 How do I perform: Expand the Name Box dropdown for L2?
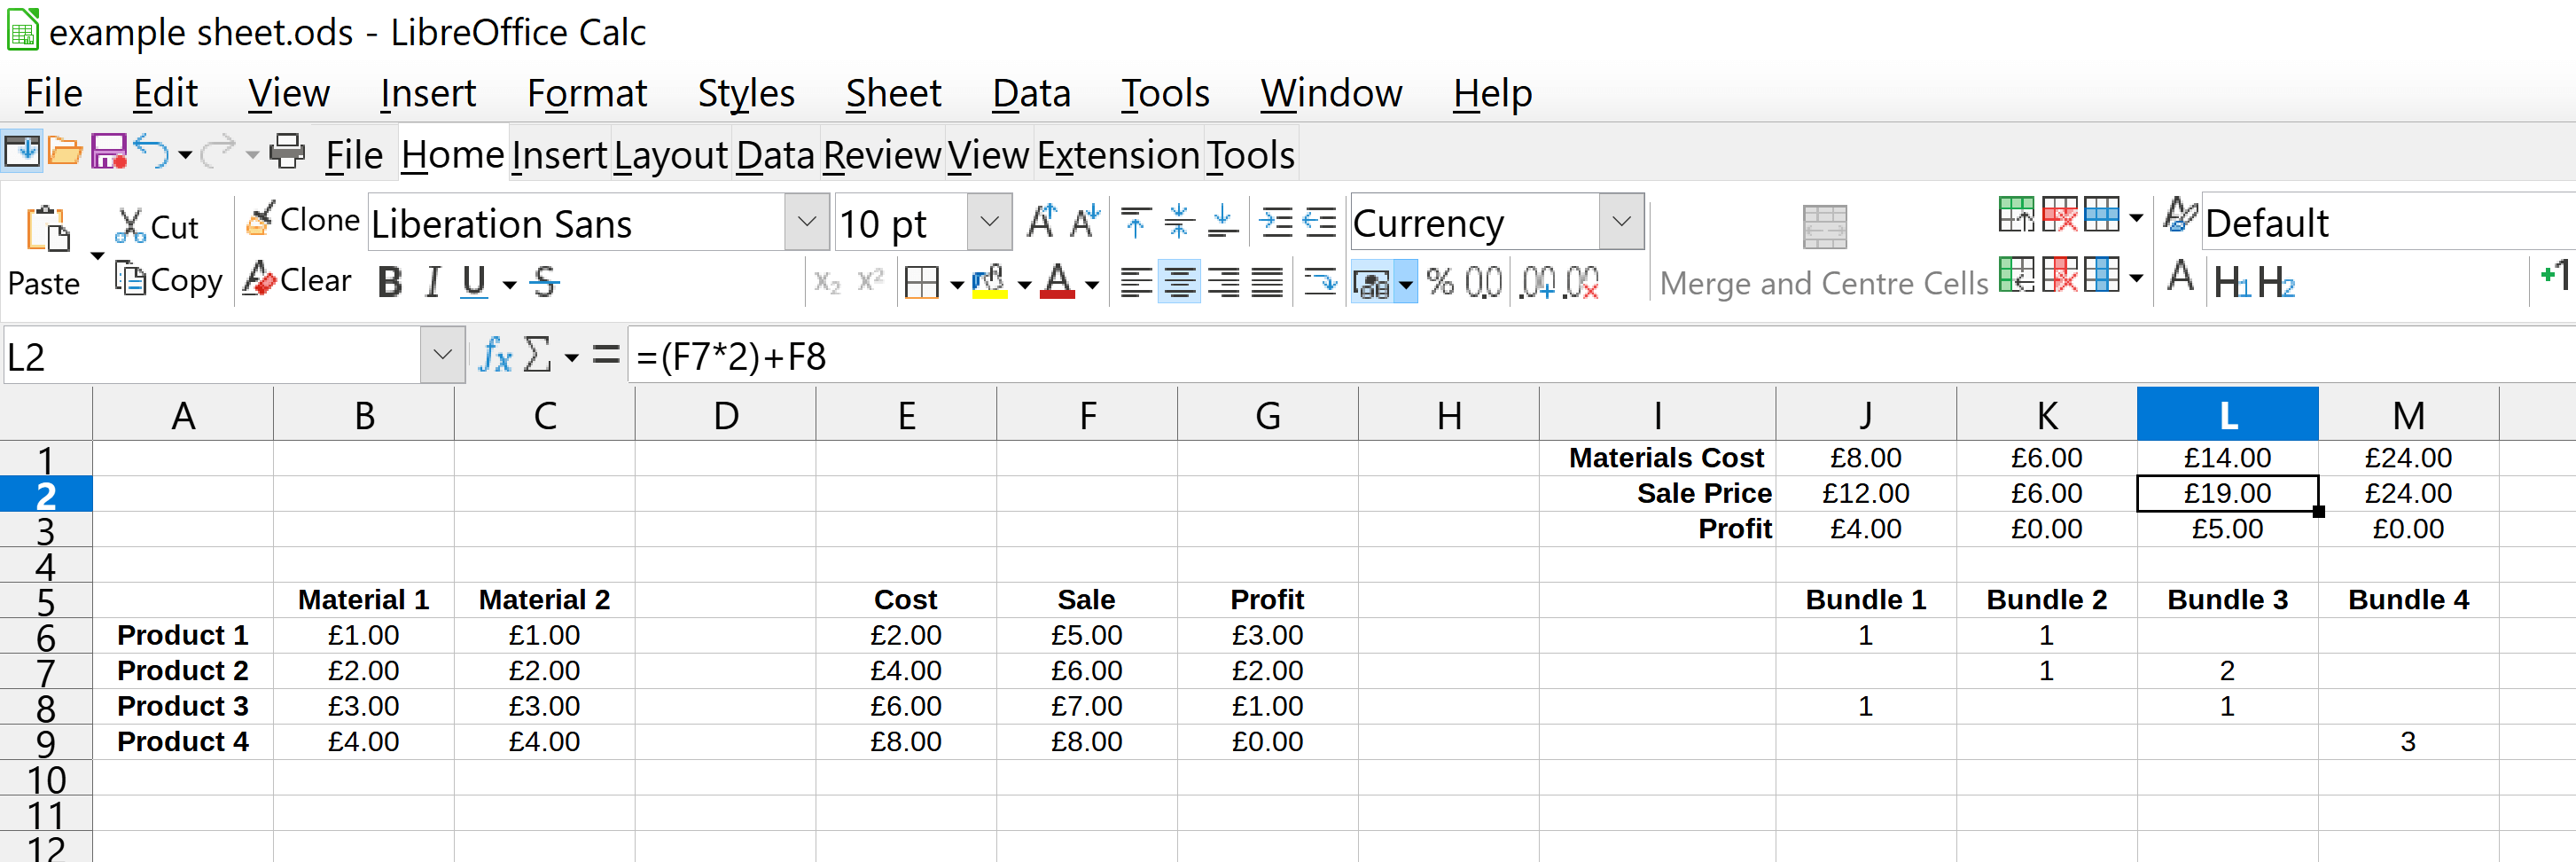[x=442, y=355]
